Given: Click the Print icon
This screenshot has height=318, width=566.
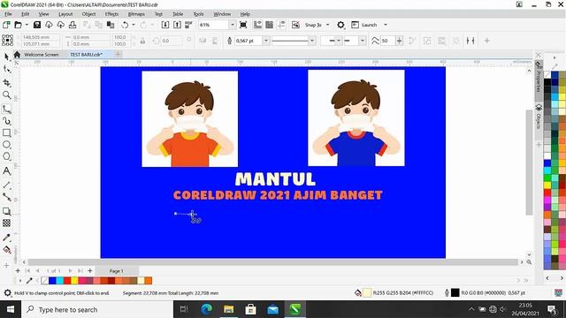Looking at the screenshot, I should [73, 25].
